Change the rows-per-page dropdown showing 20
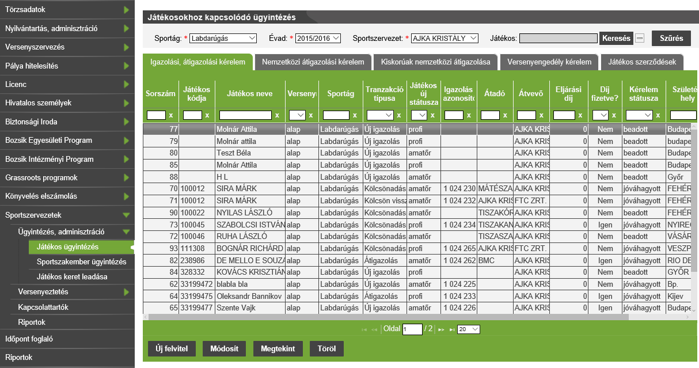 click(468, 329)
